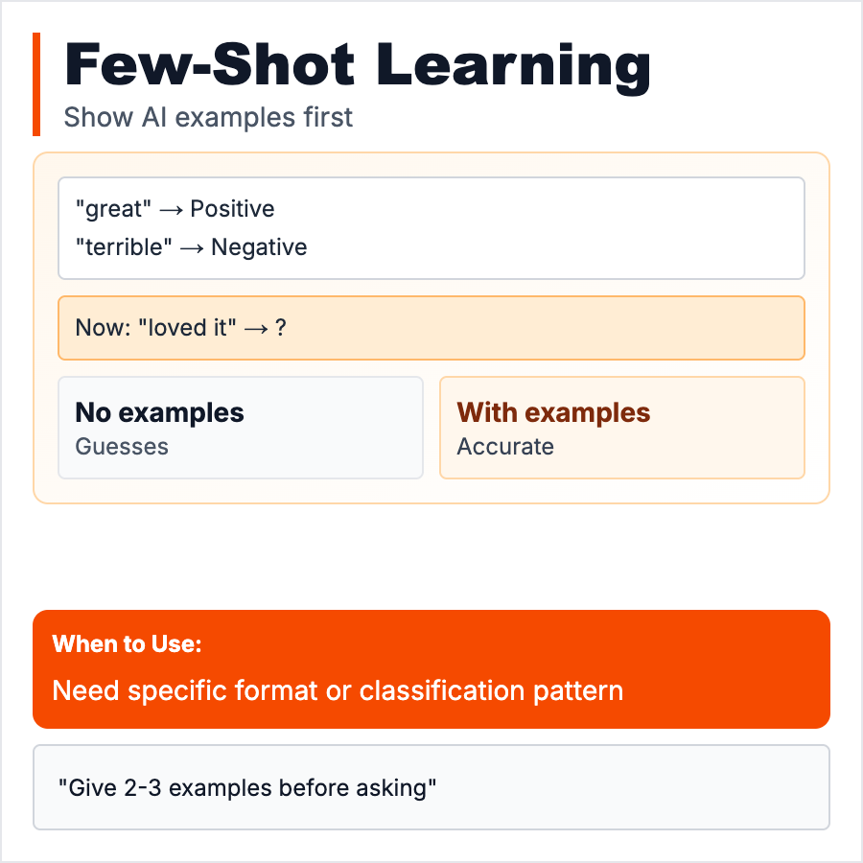Select the Positive label
Screen dimensions: 863x863
232,209
